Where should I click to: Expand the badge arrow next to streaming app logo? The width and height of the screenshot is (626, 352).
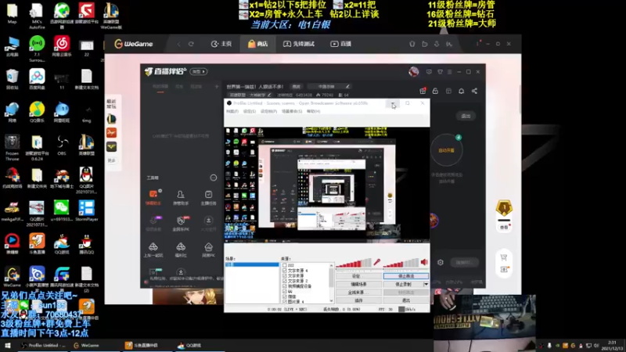pos(199,71)
